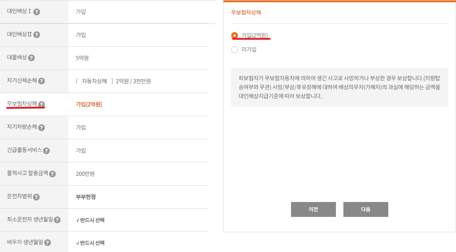Screen dimensions: 456x252
Task: Select the 긴급출동서비스 row value 가입
Action: coord(81,150)
